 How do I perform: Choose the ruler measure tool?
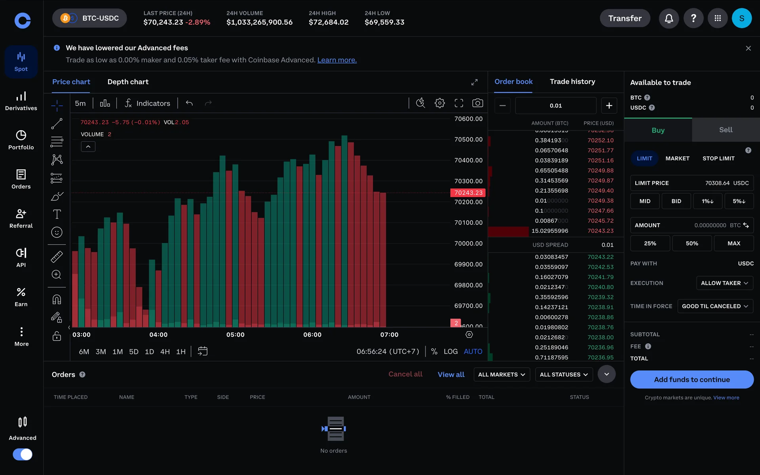pyautogui.click(x=57, y=257)
